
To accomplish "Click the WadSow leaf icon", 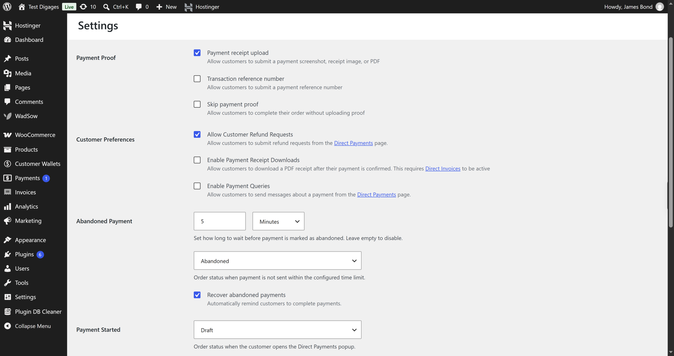I will [x=8, y=116].
